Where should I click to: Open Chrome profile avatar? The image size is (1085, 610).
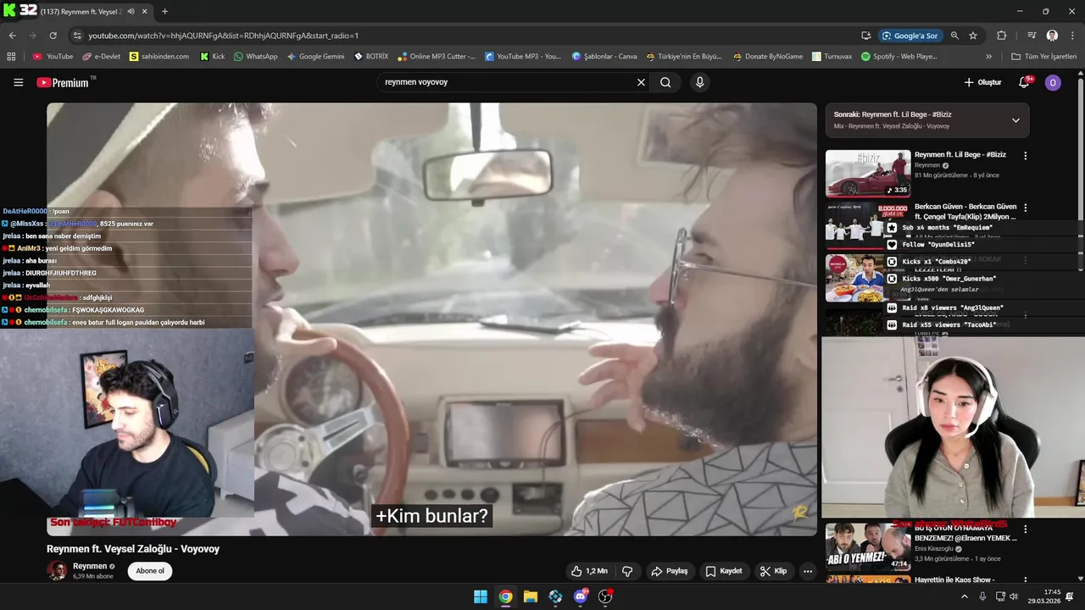coord(1052,36)
